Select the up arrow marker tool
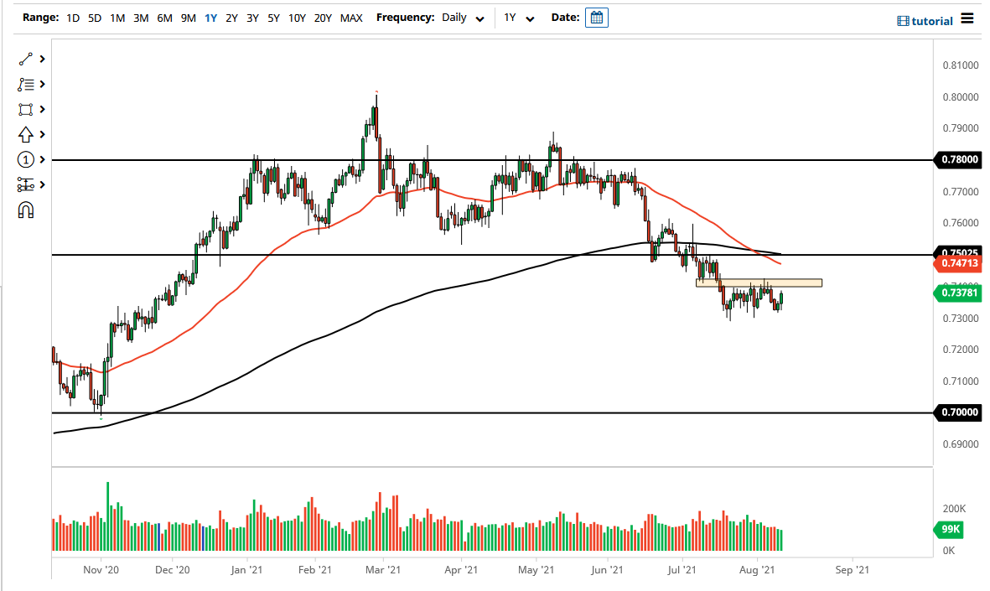 click(x=25, y=134)
